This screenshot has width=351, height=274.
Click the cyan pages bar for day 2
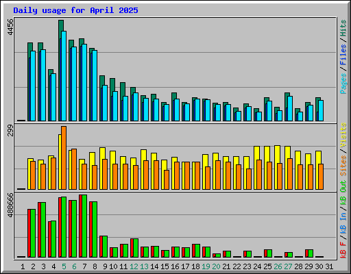33,86
